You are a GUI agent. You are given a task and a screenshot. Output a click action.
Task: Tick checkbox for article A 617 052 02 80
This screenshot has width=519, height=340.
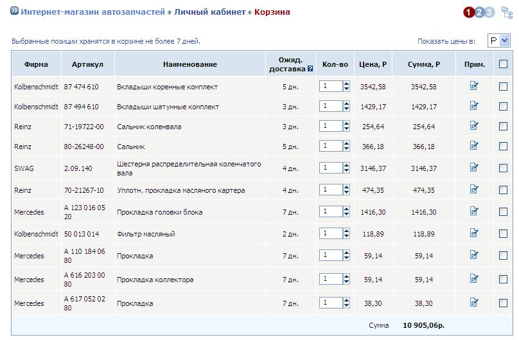tap(503, 303)
